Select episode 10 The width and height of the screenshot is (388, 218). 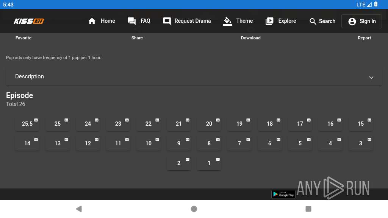coord(149,143)
